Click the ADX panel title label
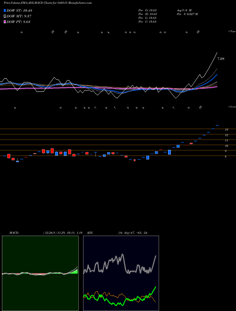Viewport: 236px width, 311px height. coord(90,233)
